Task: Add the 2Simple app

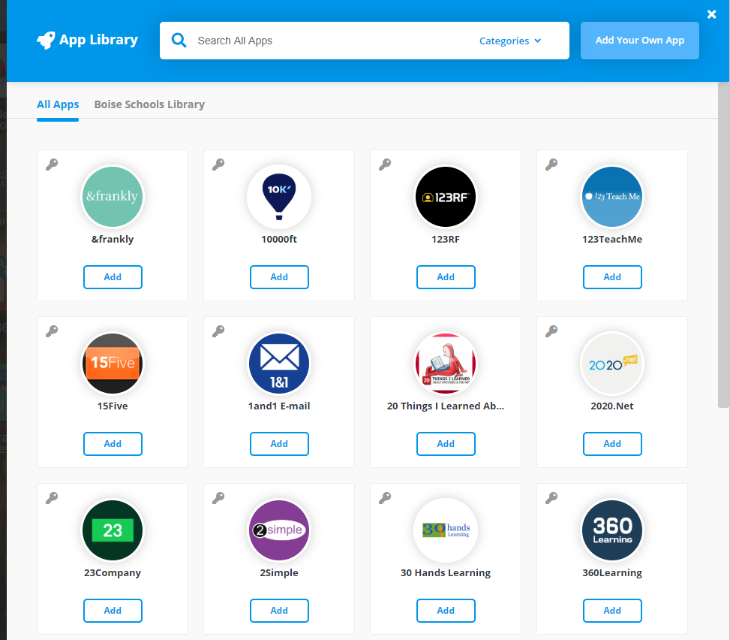Action: (279, 611)
